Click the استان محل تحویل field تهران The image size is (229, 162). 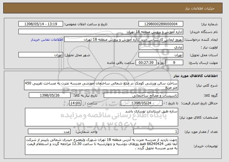(161, 55)
